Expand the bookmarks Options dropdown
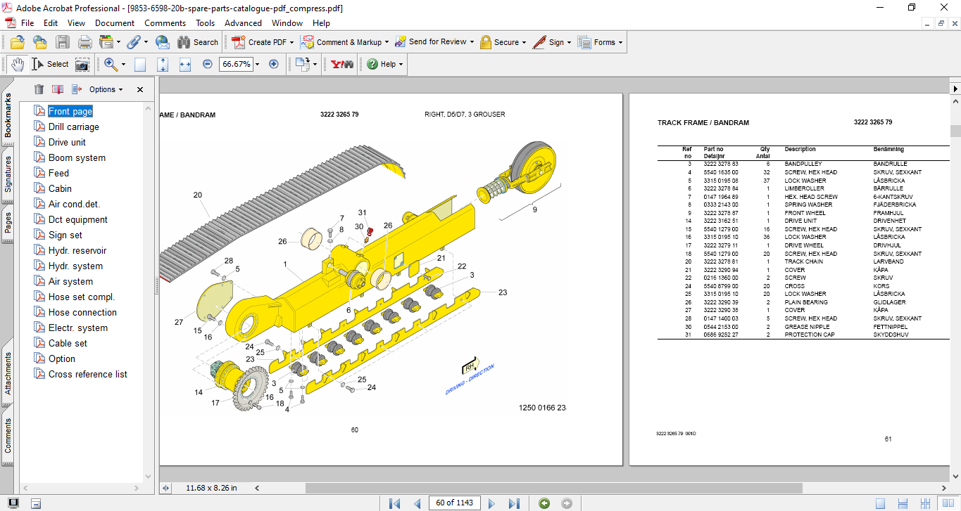 (106, 89)
